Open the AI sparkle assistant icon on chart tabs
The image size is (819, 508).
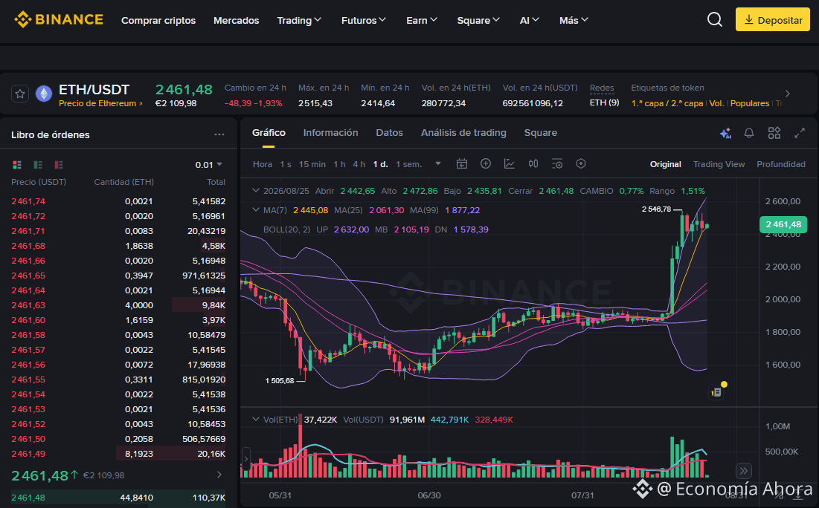point(725,134)
